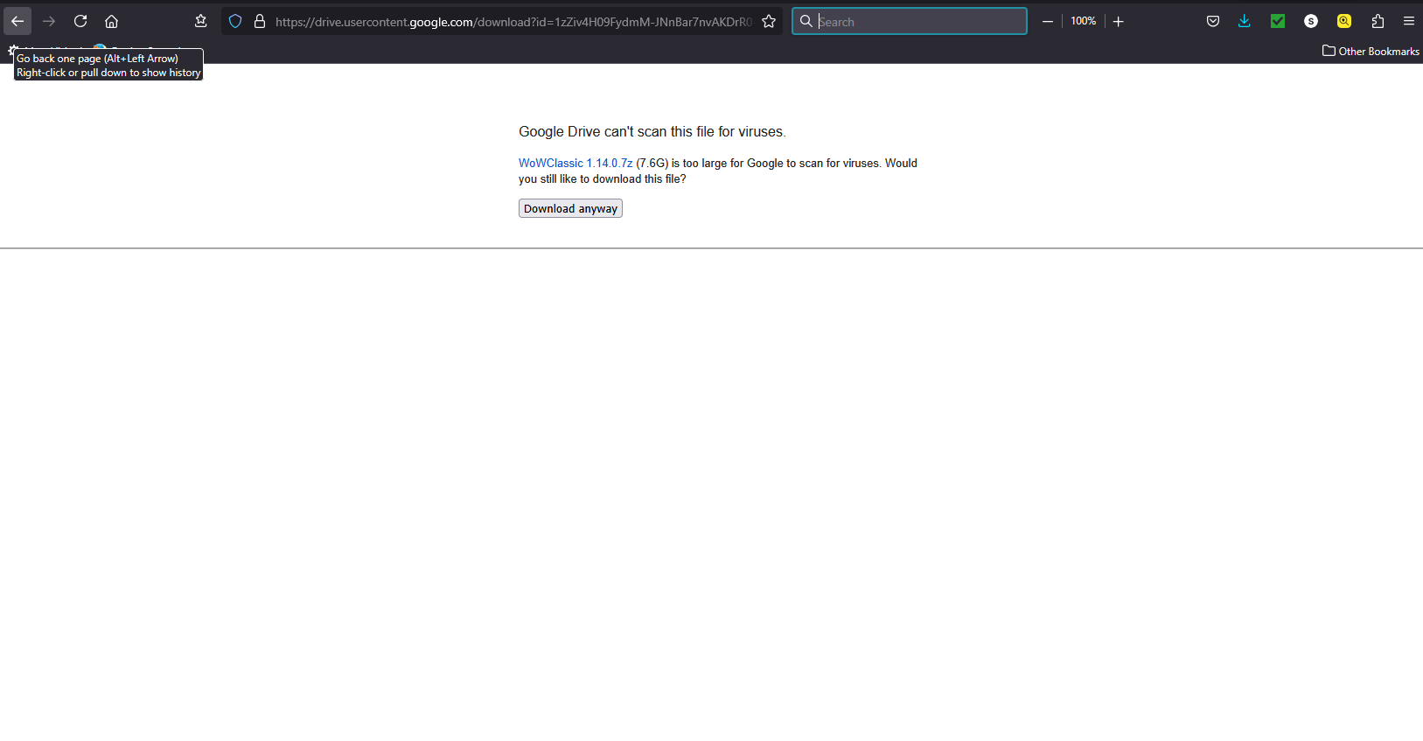
Task: Open the tracking protection shield panel
Action: coord(235,21)
